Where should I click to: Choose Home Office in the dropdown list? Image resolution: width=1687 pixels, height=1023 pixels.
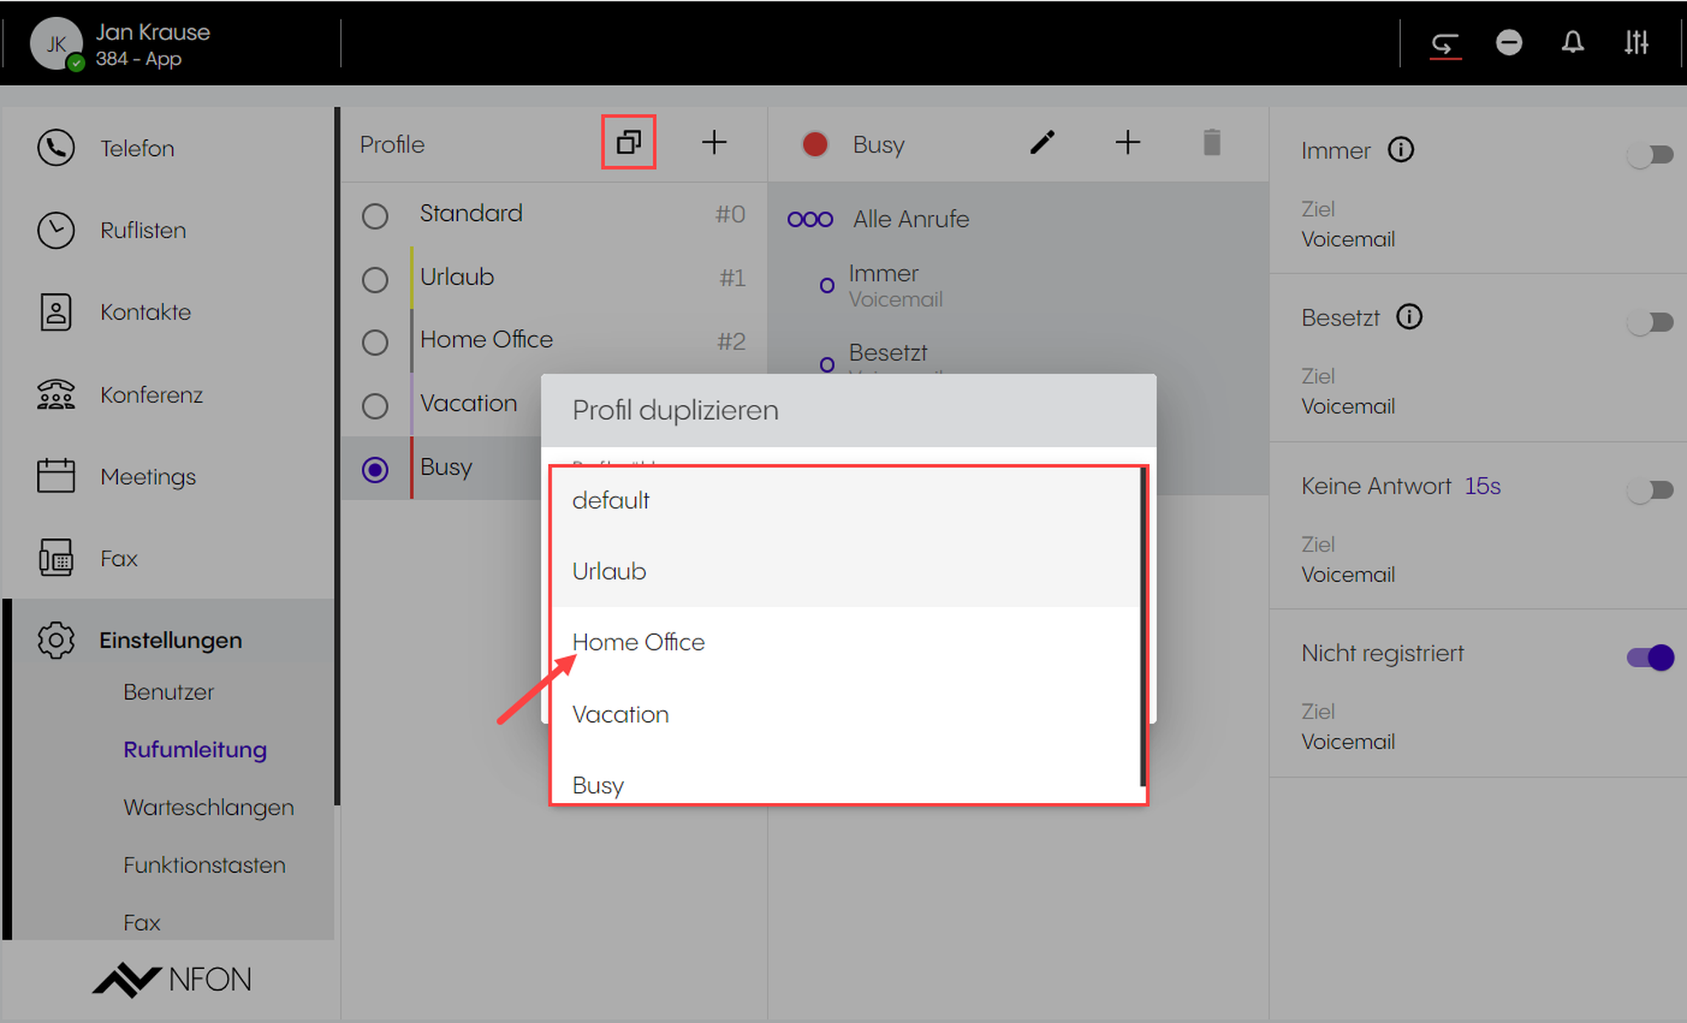(x=639, y=643)
